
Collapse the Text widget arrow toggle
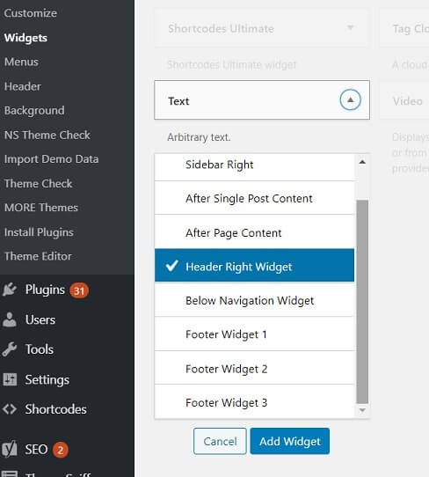(x=350, y=99)
